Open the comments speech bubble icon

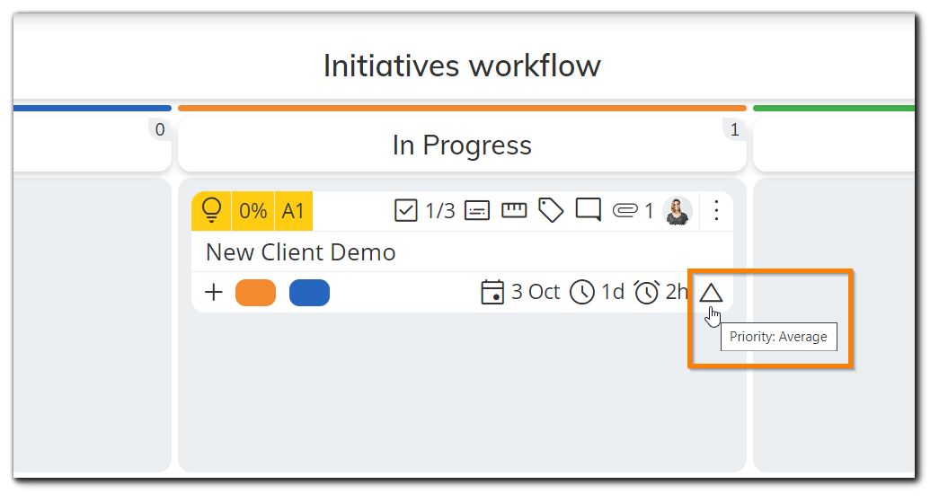[588, 209]
